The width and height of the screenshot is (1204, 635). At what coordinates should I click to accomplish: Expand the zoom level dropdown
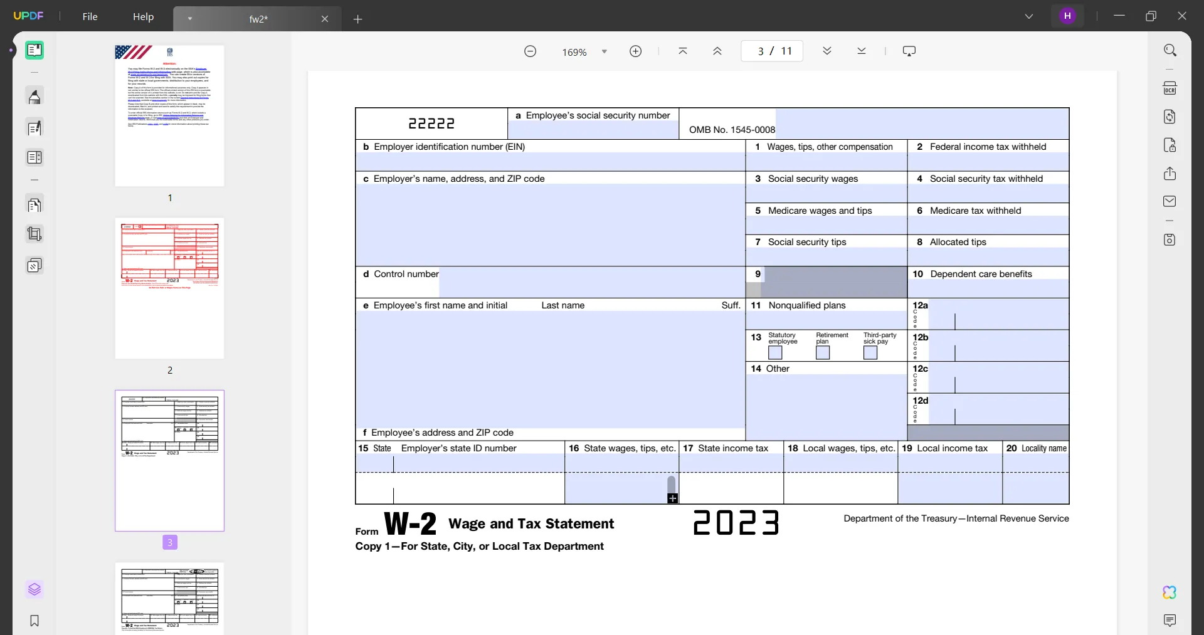point(605,52)
